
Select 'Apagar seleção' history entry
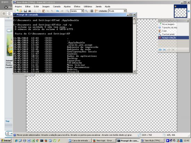tap(173, 38)
